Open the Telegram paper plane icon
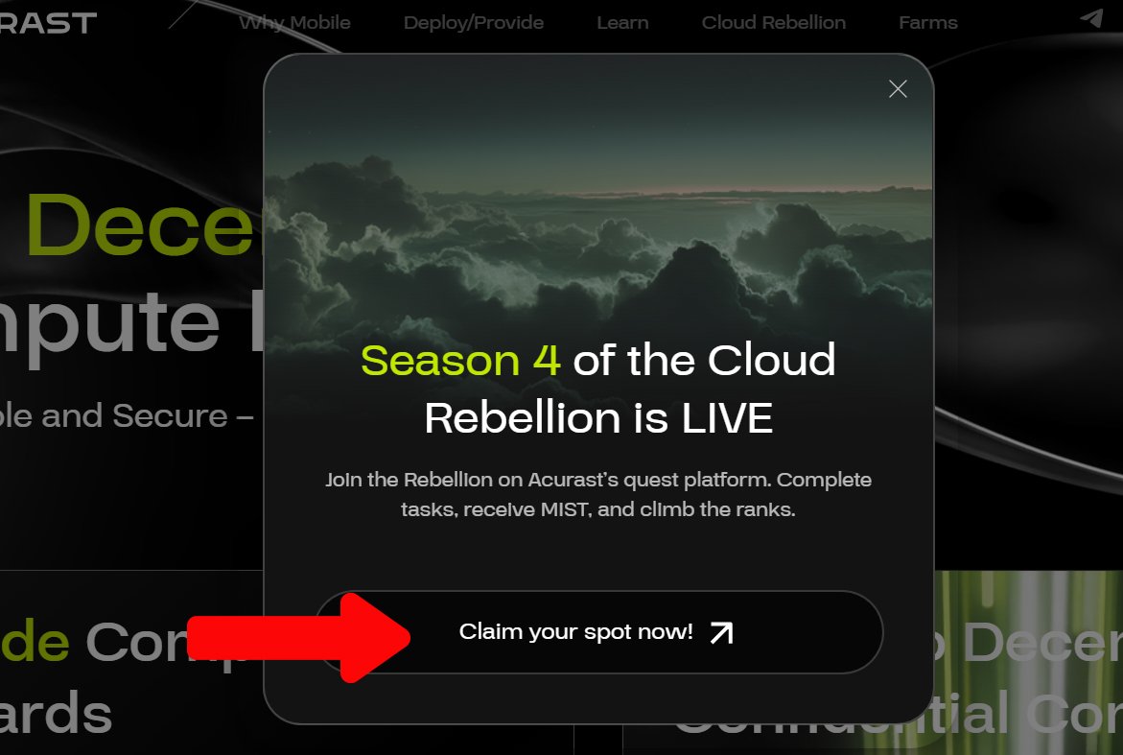 tap(1091, 18)
